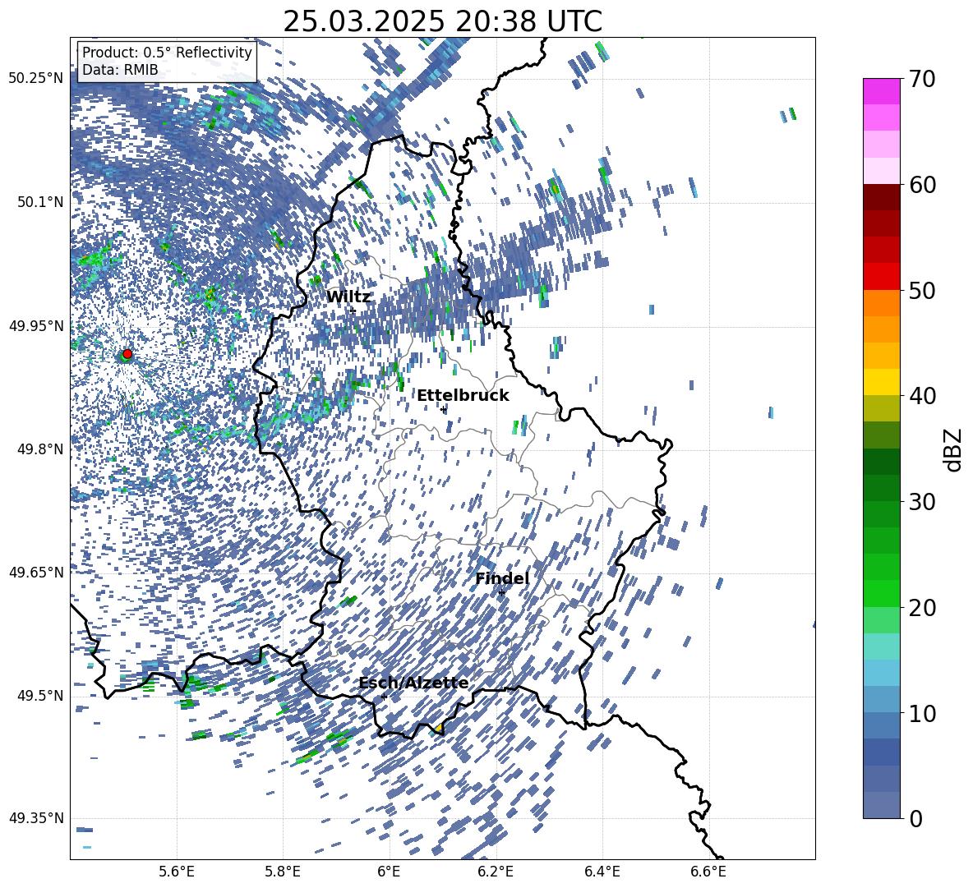973x888 pixels.
Task: Click the 50 tick label on colorbar
Action: [921, 291]
